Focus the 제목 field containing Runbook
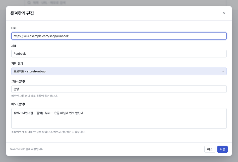The image size is (238, 162). click(x=119, y=54)
